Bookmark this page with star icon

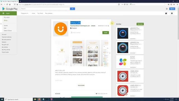pyautogui.click(x=127, y=4)
